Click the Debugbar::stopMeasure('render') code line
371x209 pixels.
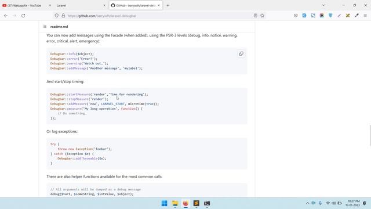click(x=79, y=99)
